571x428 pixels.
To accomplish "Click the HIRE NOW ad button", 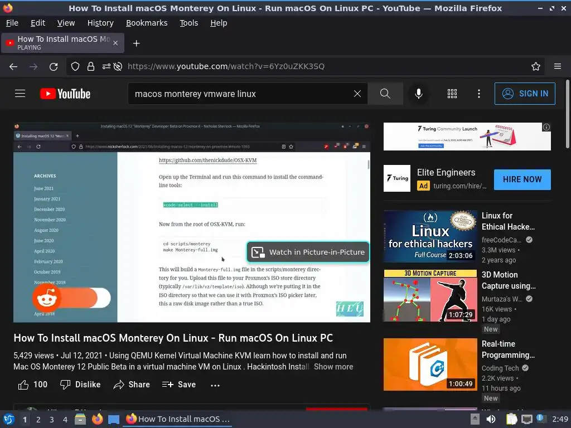I will [x=522, y=179].
